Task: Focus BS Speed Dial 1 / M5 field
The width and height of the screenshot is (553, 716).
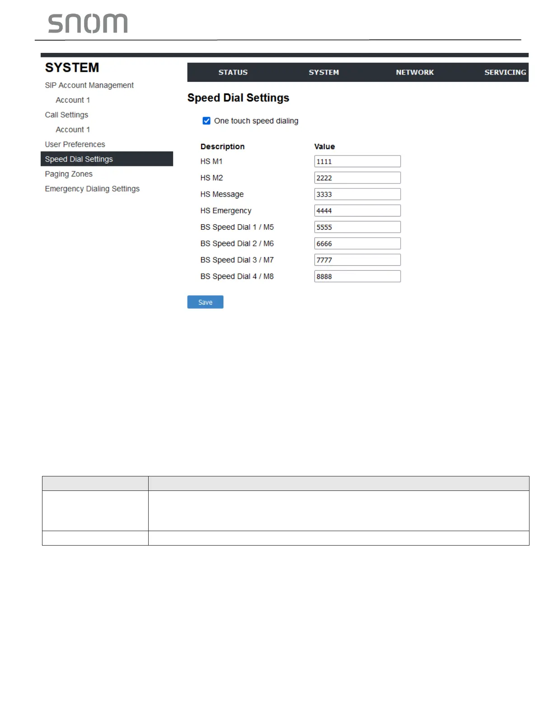Action: coord(357,227)
